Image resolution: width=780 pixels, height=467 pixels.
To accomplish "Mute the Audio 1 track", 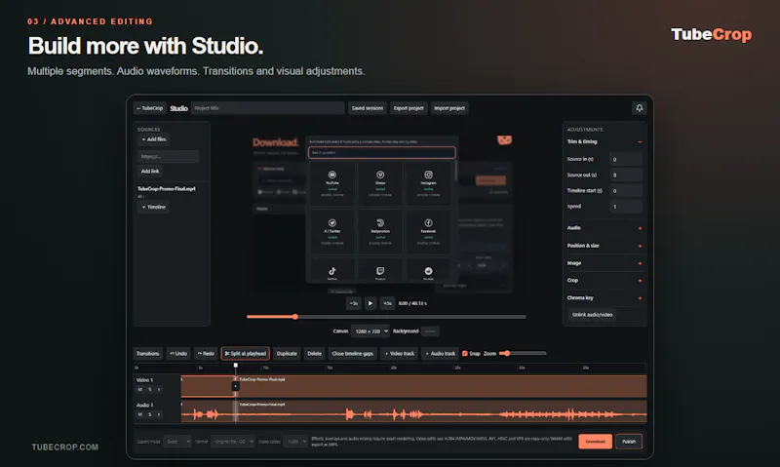I will pyautogui.click(x=139, y=414).
